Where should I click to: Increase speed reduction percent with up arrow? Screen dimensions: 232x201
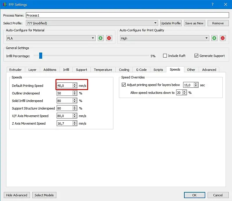point(184,91)
